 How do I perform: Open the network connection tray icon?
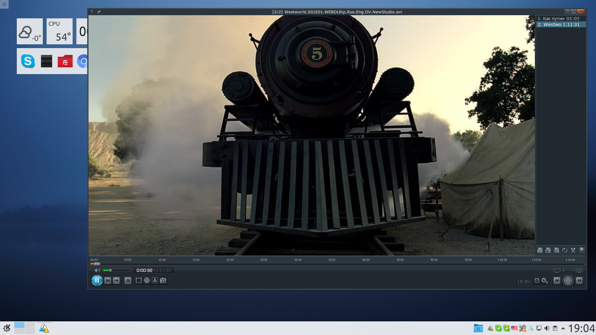539,328
